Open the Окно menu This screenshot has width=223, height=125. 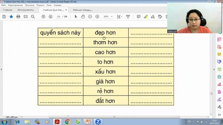pyautogui.click(x=49, y=5)
